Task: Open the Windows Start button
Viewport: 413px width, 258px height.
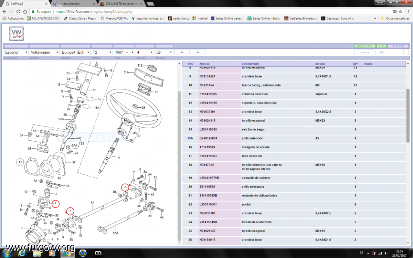Action: 7,253
